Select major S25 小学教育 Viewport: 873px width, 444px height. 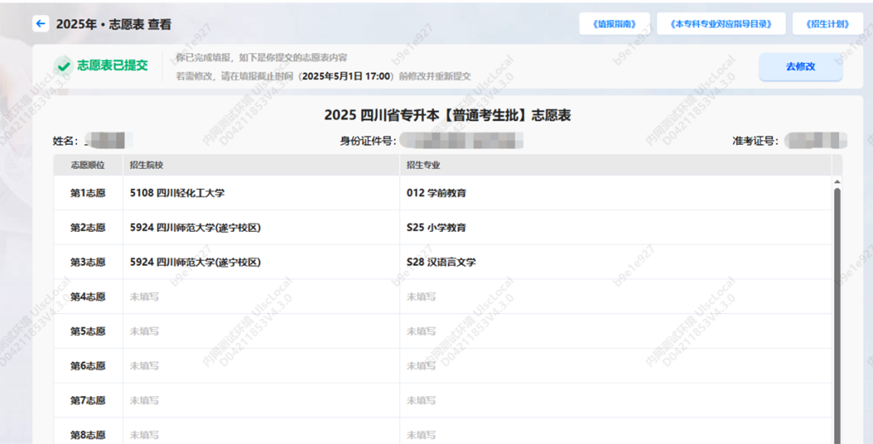436,228
